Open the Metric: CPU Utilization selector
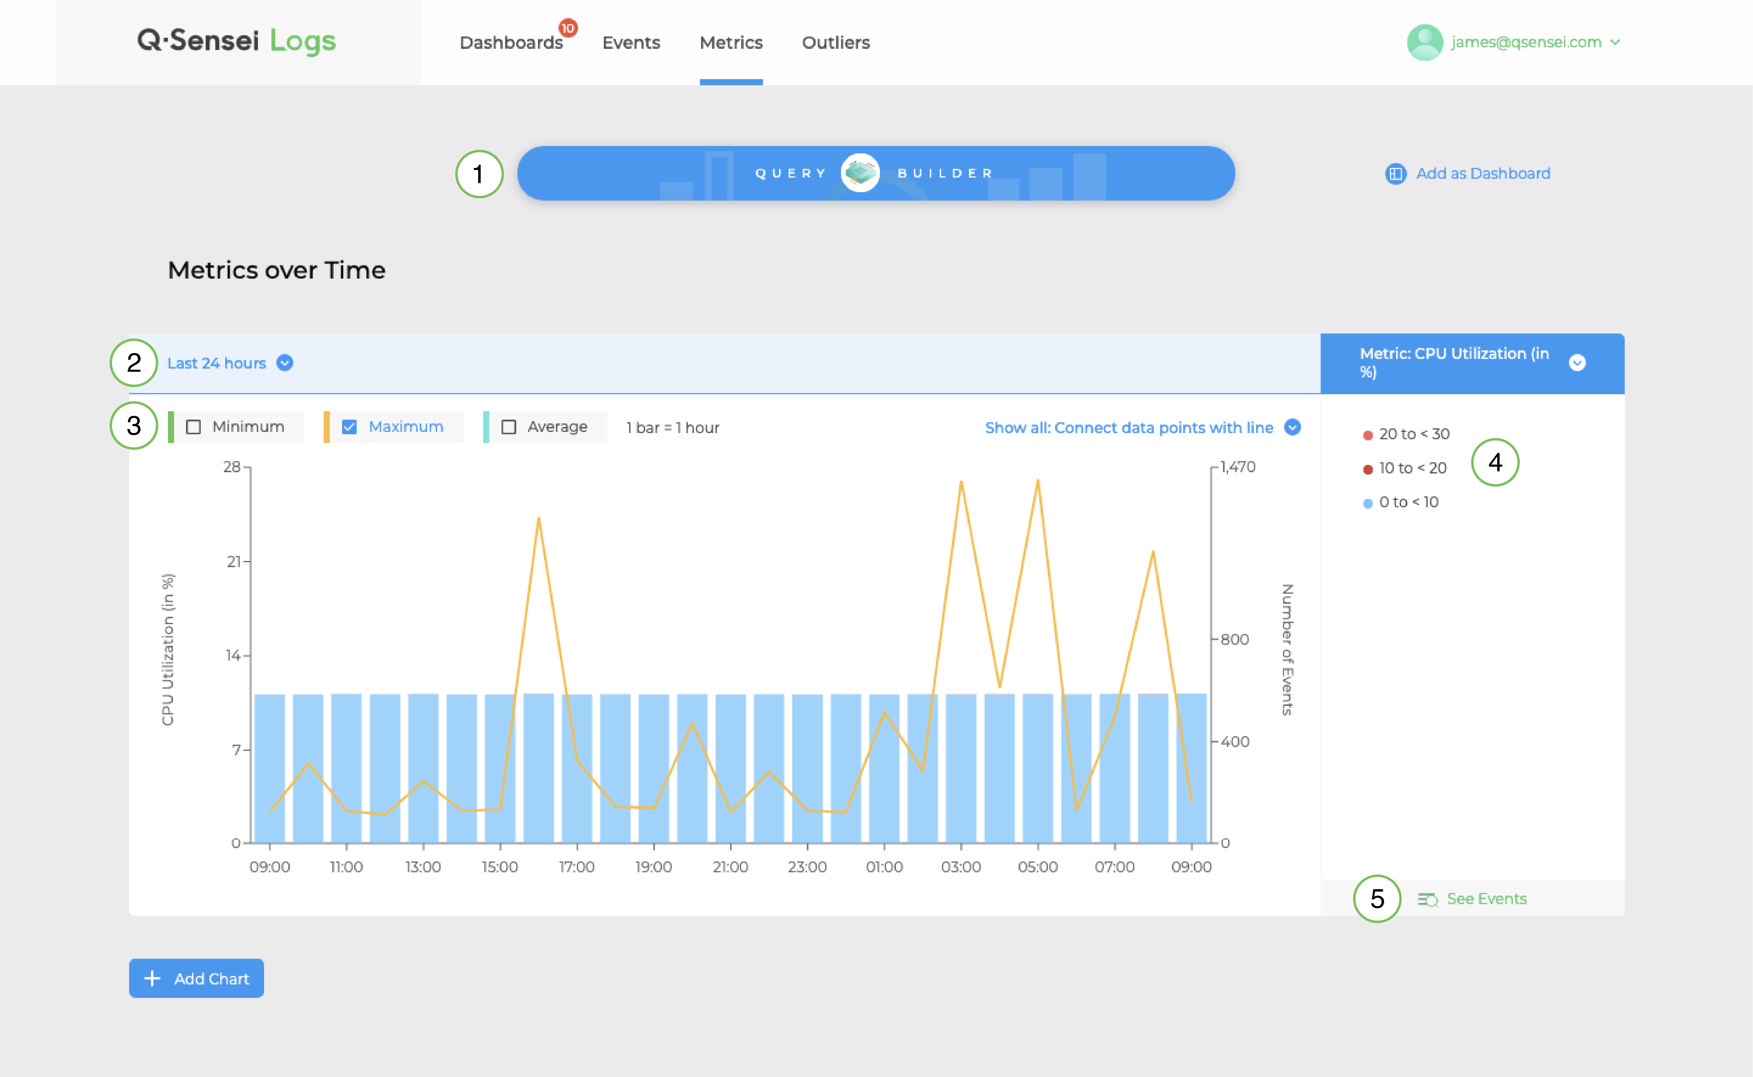This screenshot has height=1077, width=1753. coord(1472,363)
